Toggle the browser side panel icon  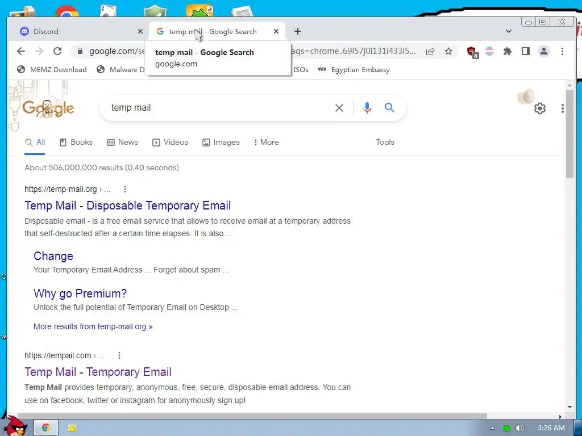coord(526,51)
